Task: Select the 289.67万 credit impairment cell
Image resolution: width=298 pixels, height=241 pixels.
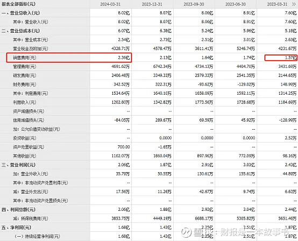Action: coord(164,120)
